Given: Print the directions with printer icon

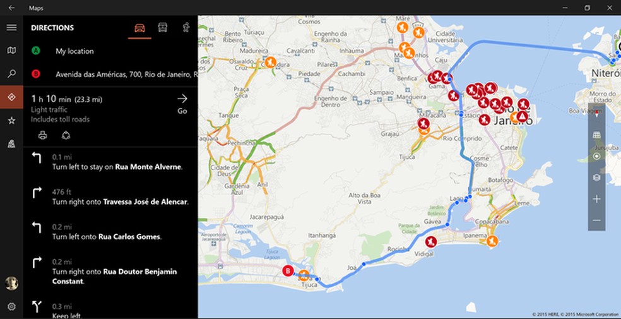Looking at the screenshot, I should click(x=43, y=136).
